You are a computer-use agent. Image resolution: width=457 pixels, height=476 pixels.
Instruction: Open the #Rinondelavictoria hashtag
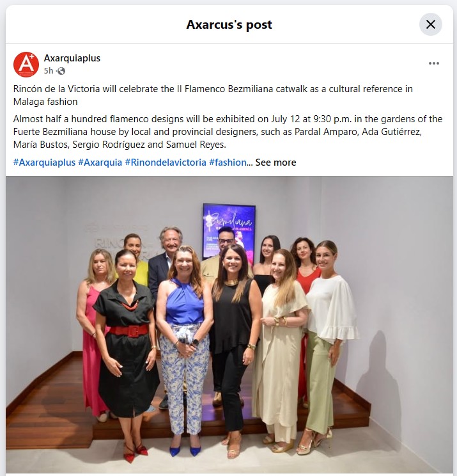[x=166, y=163]
